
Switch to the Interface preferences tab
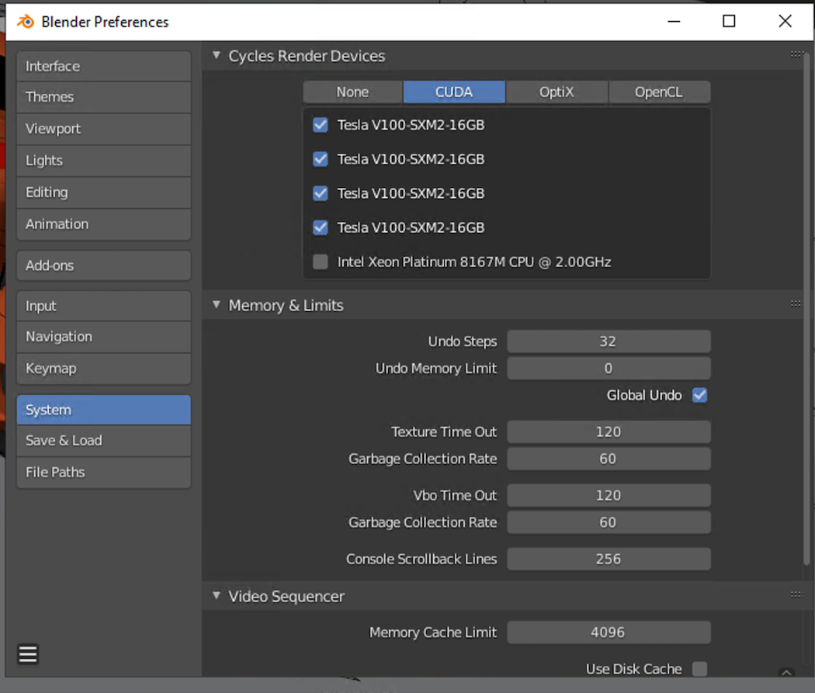tap(103, 66)
